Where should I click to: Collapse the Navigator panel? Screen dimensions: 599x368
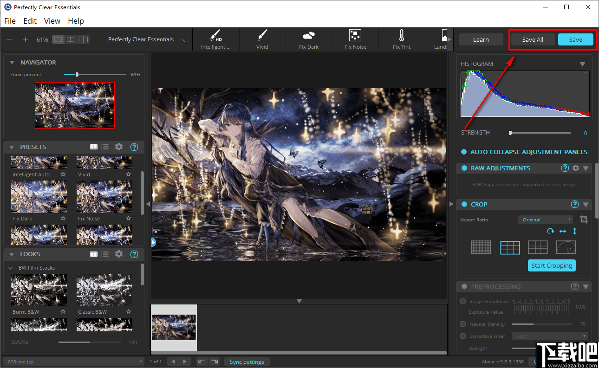tap(12, 62)
